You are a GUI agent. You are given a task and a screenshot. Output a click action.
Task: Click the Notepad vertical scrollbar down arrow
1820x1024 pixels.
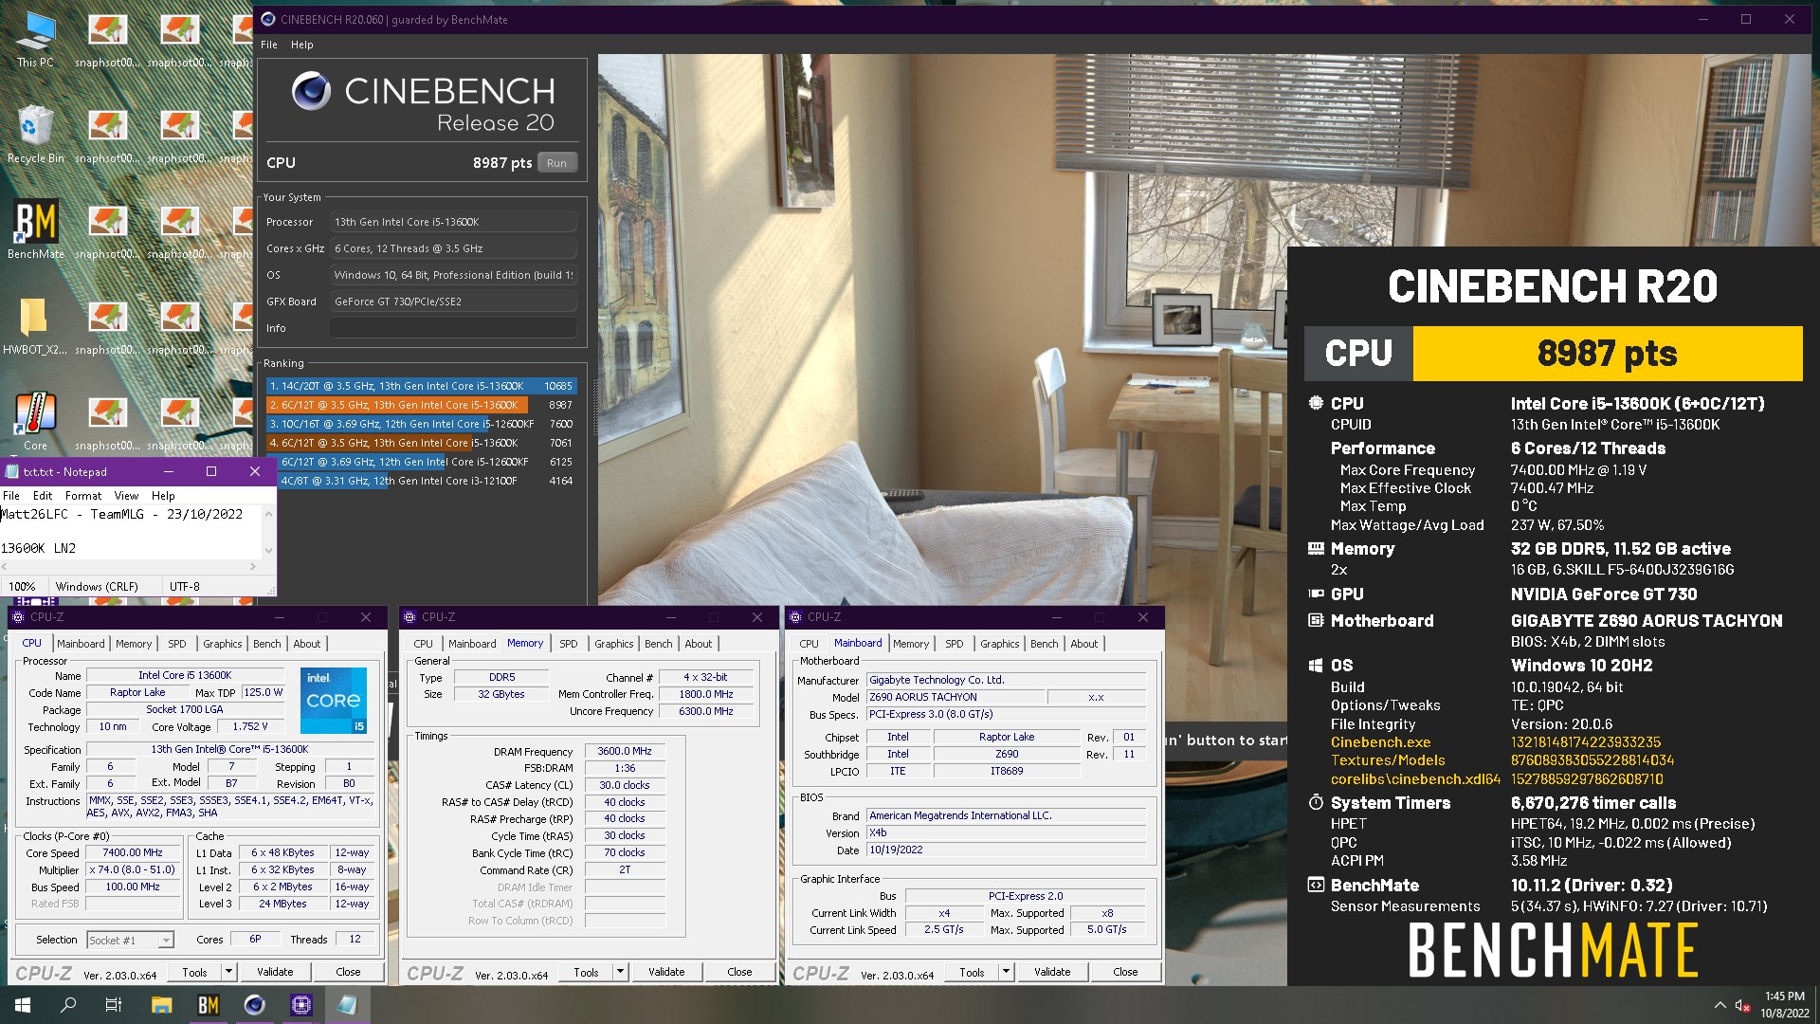point(268,550)
